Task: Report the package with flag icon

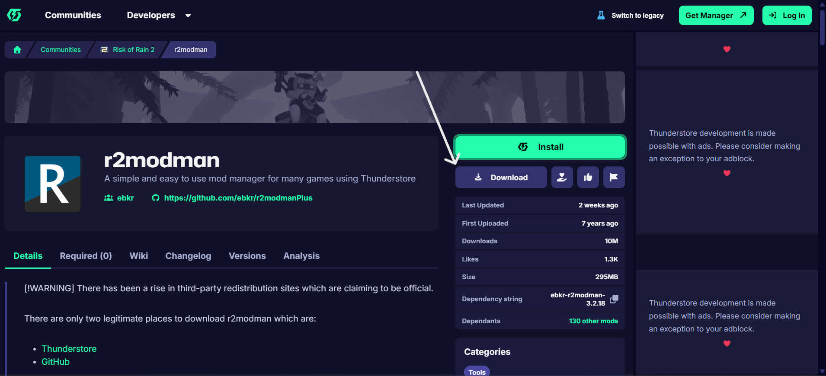Action: 614,177
